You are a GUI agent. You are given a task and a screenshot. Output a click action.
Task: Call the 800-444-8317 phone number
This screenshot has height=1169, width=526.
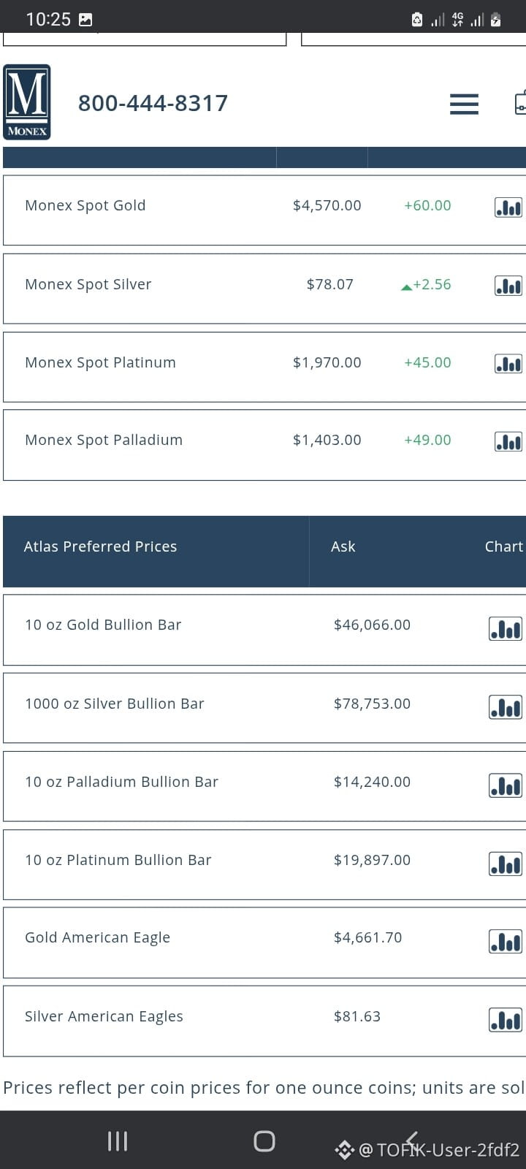click(153, 103)
